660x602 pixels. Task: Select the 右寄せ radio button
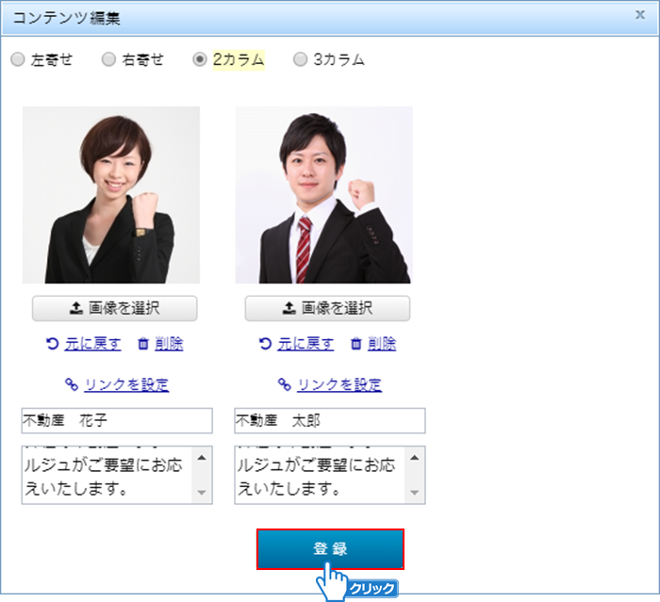pyautogui.click(x=108, y=60)
